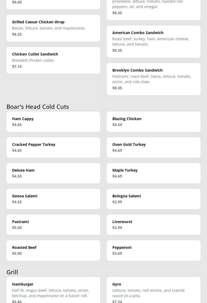Click the Boar's Head Cold Cuts heading
This screenshot has width=207, height=303.
click(x=38, y=106)
